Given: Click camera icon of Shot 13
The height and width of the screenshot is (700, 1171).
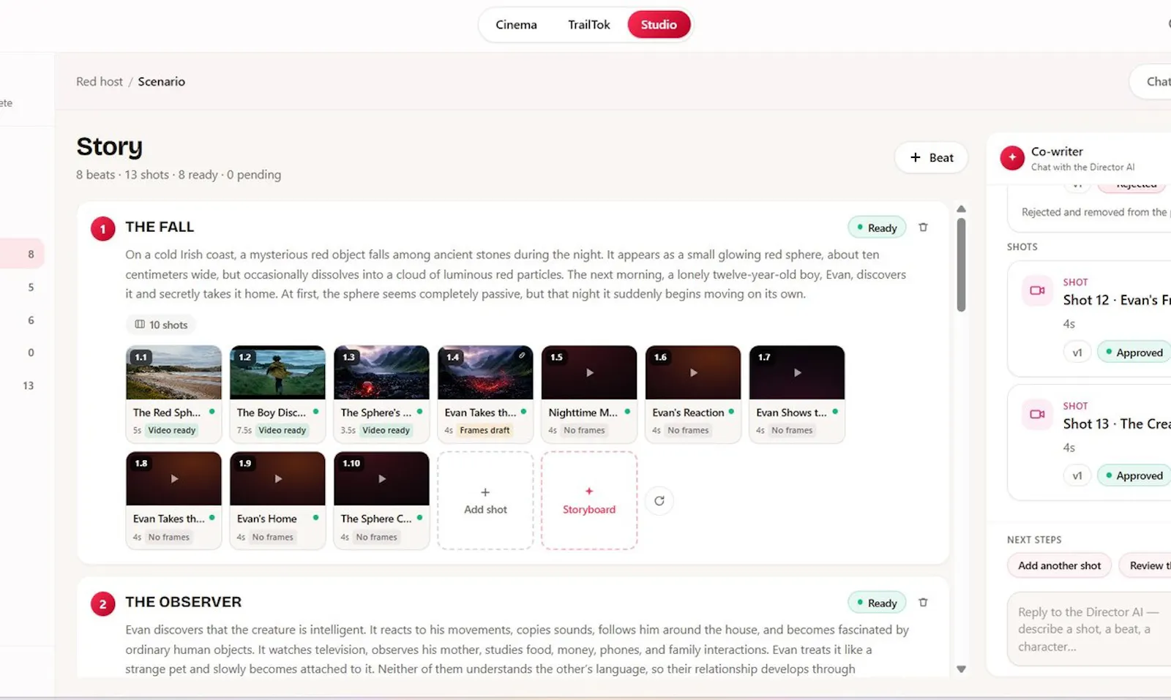Looking at the screenshot, I should click(x=1037, y=414).
